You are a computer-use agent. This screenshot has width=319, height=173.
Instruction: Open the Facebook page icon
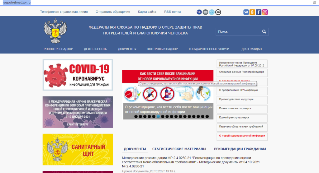point(259,12)
